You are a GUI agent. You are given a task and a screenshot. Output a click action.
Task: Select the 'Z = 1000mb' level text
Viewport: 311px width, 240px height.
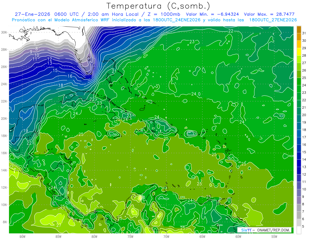tap(164, 14)
